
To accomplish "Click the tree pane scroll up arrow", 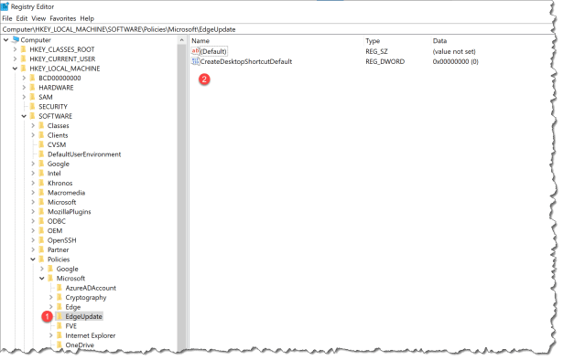I will pyautogui.click(x=181, y=40).
